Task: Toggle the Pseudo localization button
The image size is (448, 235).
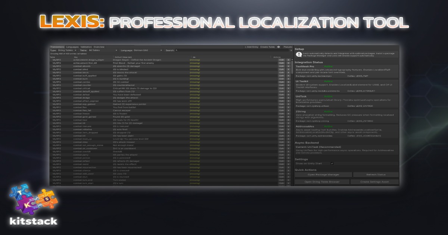Action: tap(287, 47)
